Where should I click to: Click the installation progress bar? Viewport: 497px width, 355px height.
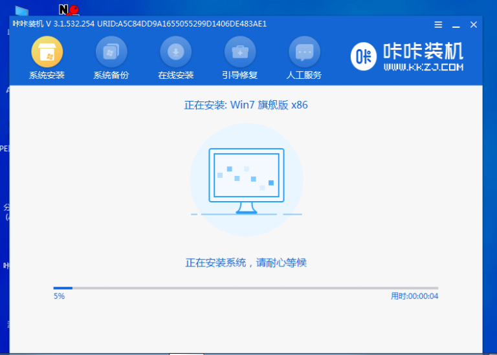(246, 288)
